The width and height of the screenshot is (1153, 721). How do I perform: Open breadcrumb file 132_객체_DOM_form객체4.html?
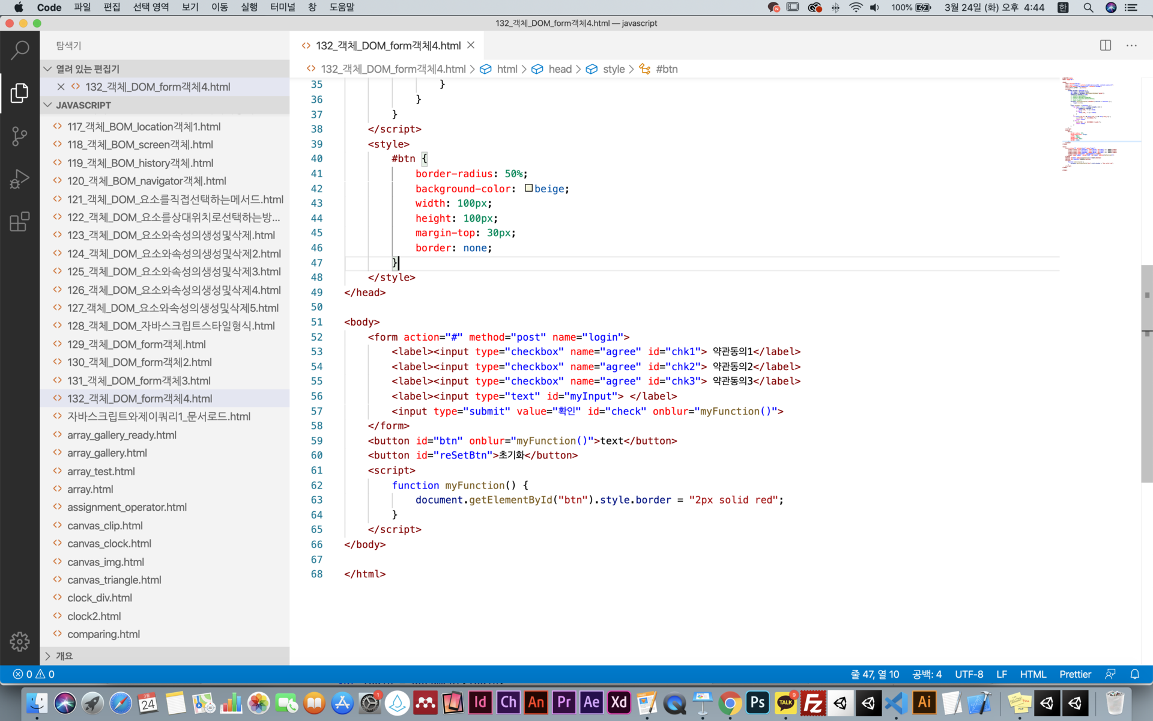[393, 69]
